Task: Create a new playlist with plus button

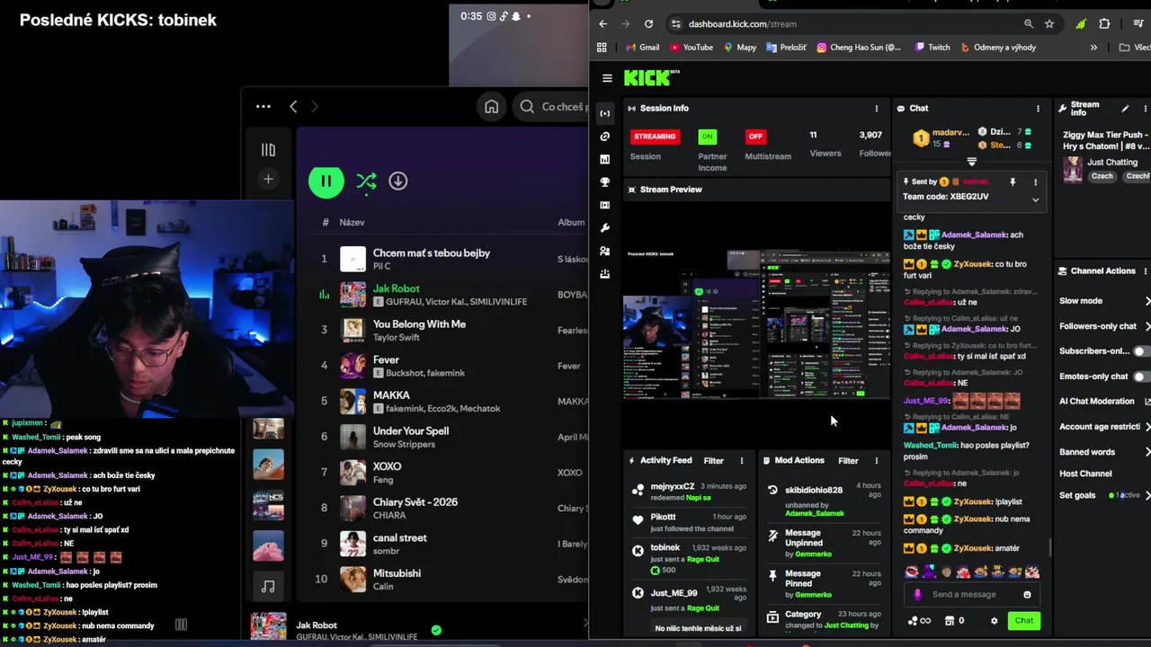Action: [268, 180]
